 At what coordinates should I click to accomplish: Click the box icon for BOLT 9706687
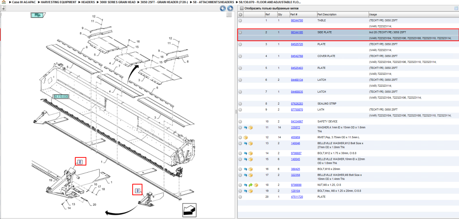(x=251, y=153)
